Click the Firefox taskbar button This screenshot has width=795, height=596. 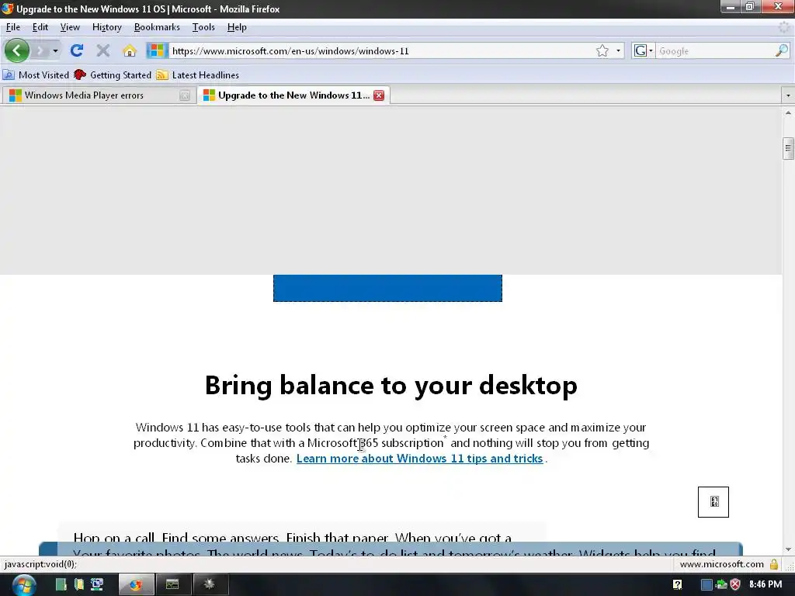point(136,585)
